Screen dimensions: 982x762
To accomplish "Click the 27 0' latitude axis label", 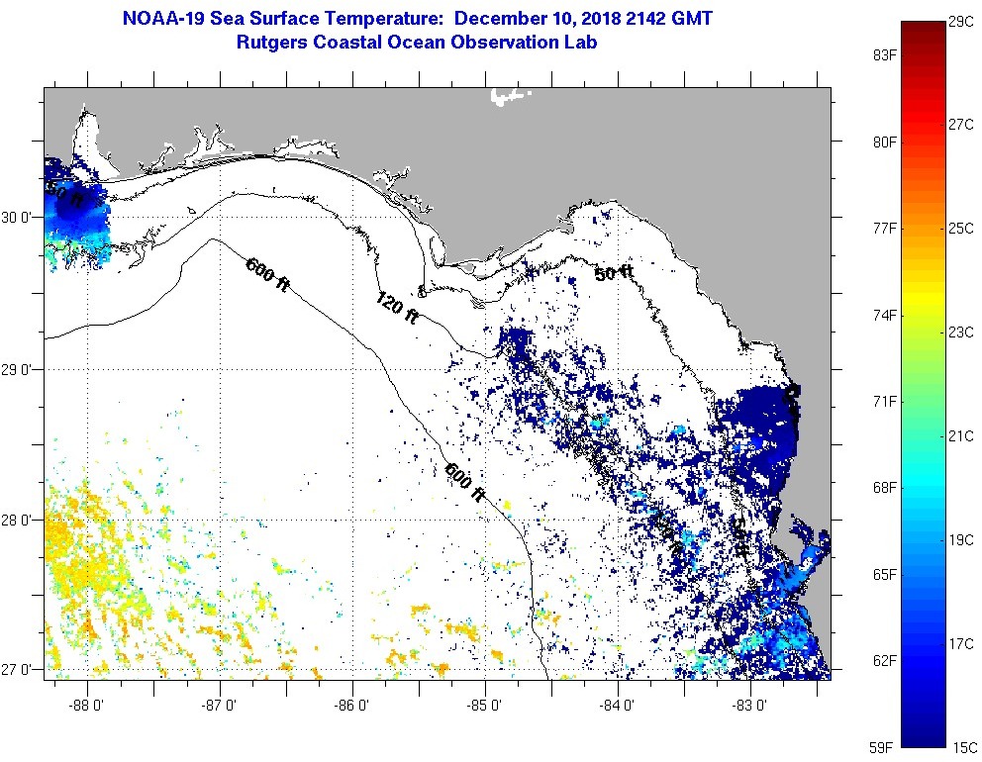I will coord(20,670).
